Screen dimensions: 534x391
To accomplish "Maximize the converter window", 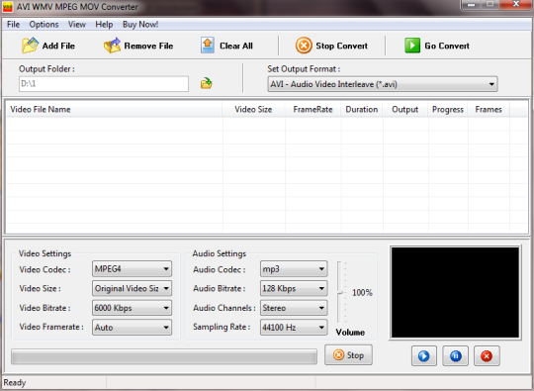I will [x=489, y=4].
